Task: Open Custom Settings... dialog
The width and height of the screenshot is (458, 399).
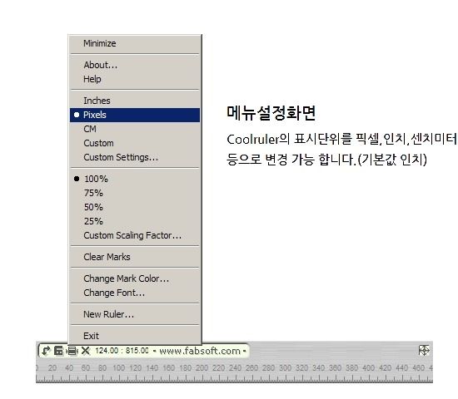Action: coord(135,157)
